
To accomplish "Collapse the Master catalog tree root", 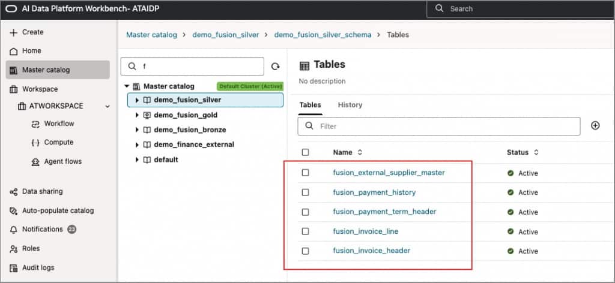I will [x=127, y=86].
